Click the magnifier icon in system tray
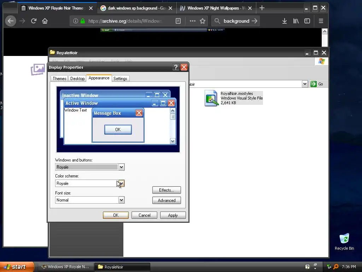This screenshot has height=272, width=362. [336, 267]
